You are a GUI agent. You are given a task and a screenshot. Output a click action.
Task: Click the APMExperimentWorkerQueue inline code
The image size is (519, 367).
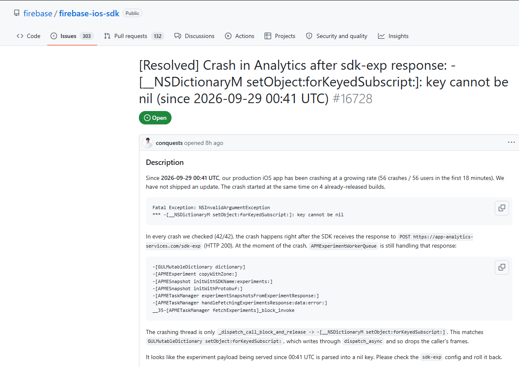tap(344, 246)
